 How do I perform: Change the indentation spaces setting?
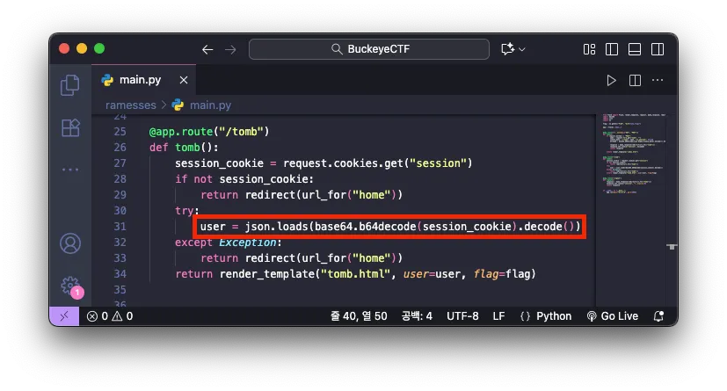click(417, 316)
